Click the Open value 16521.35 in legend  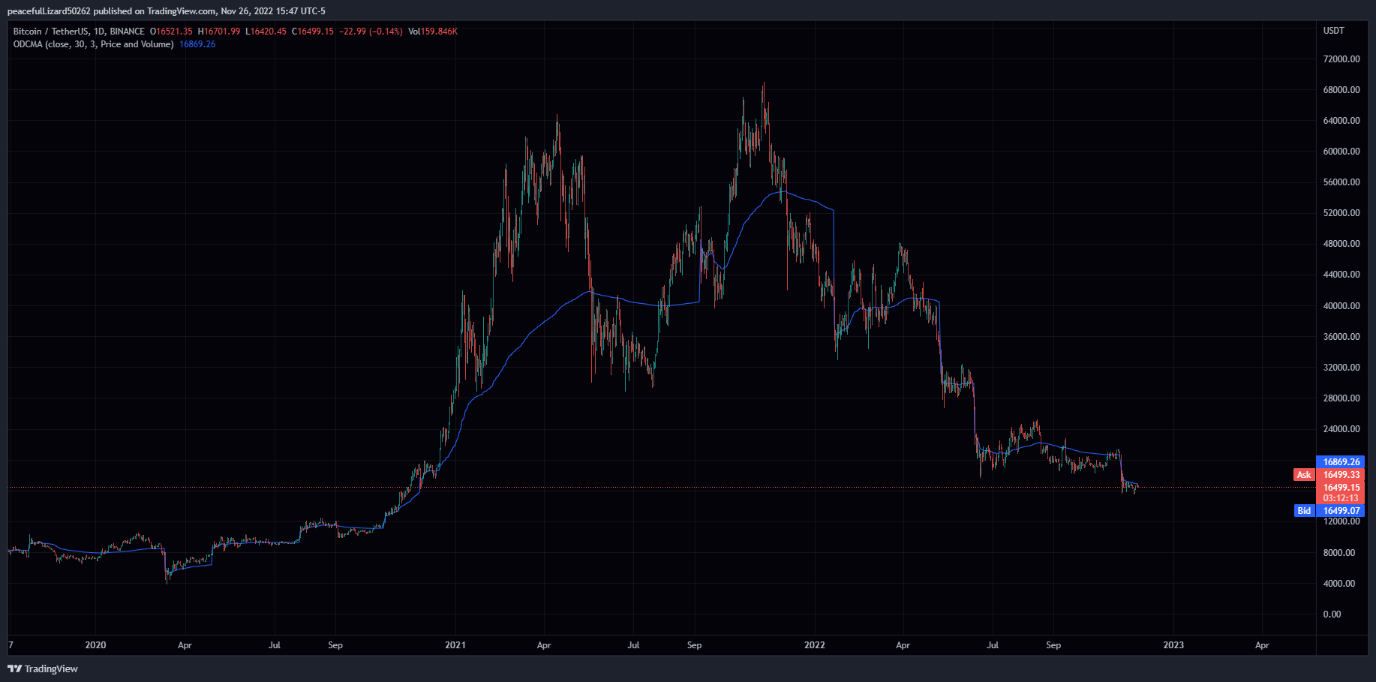coord(174,32)
